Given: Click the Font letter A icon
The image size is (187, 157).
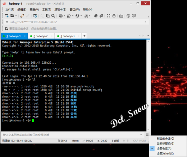Looking at the screenshot, I should [86, 16].
